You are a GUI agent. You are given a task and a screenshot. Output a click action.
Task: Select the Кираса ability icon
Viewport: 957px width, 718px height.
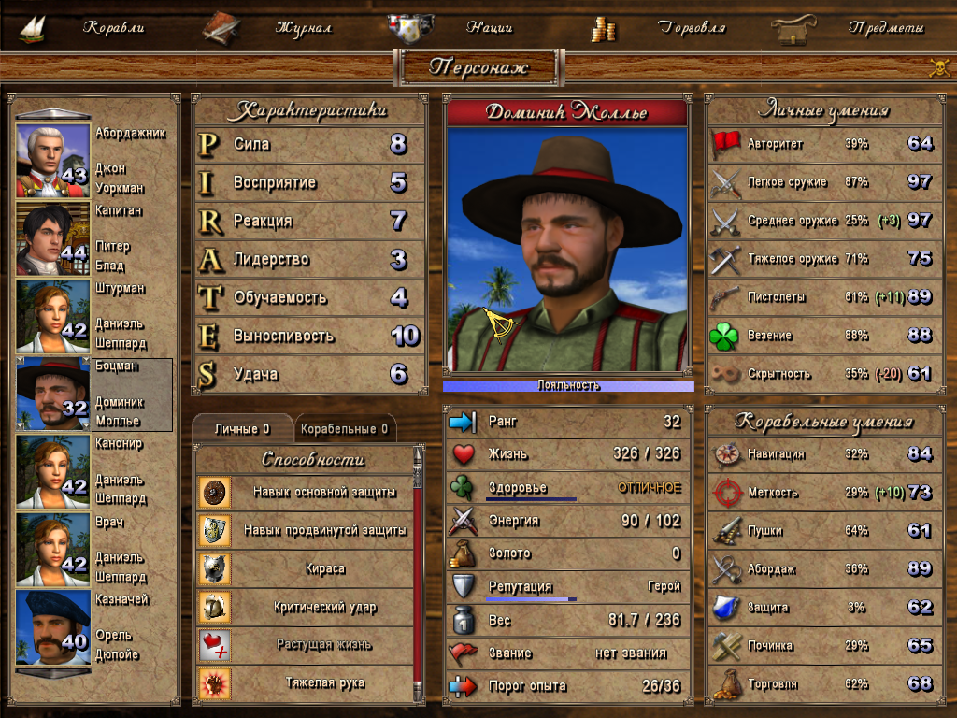214,569
